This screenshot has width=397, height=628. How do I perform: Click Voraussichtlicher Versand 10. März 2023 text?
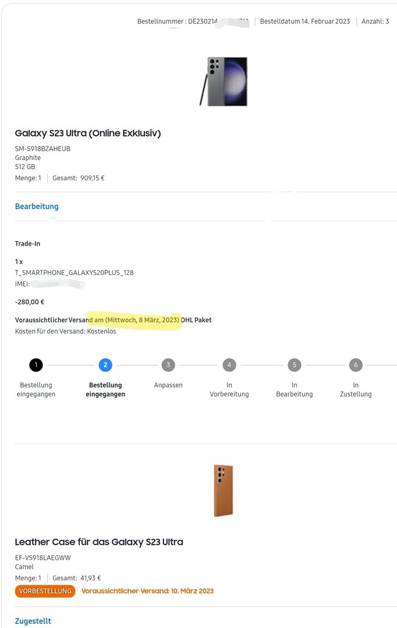[148, 591]
